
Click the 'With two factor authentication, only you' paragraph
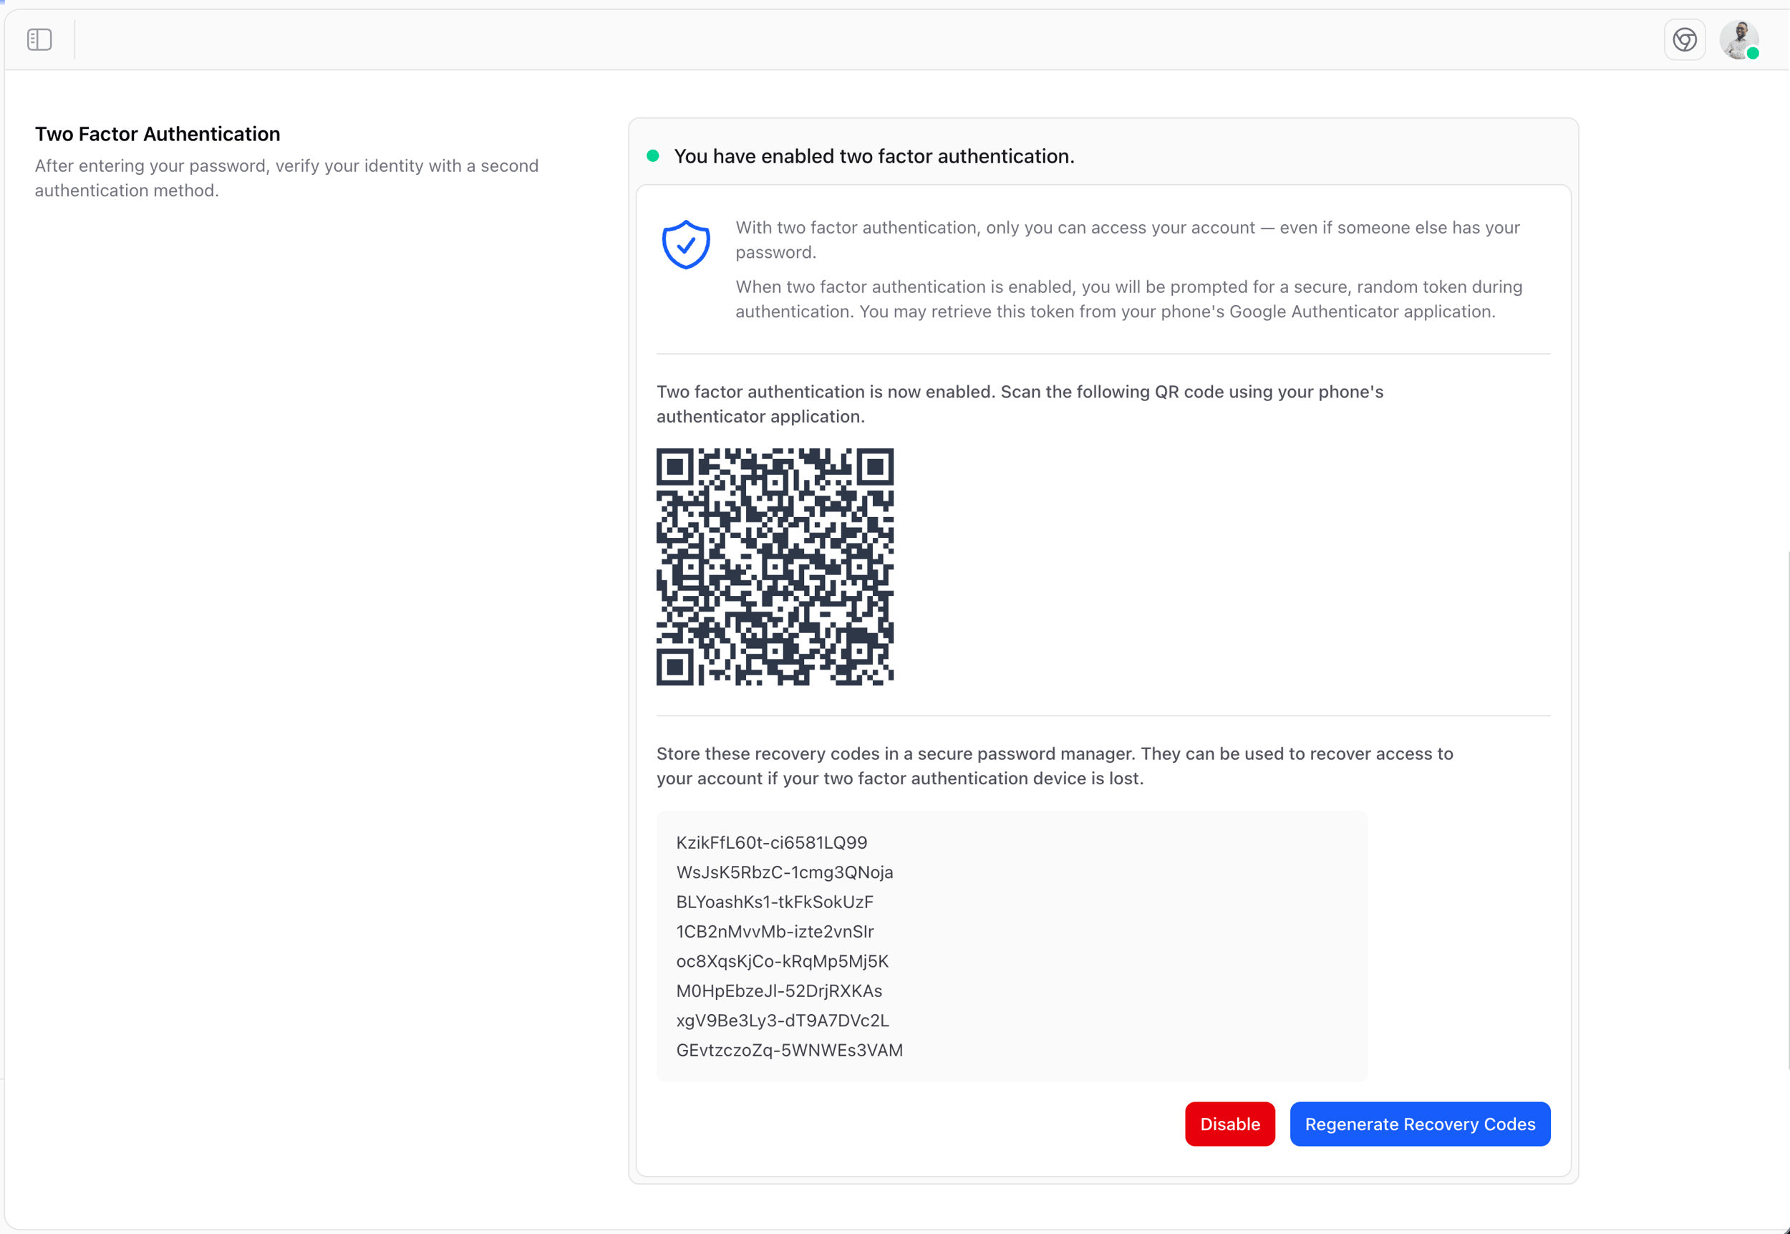coord(1127,240)
